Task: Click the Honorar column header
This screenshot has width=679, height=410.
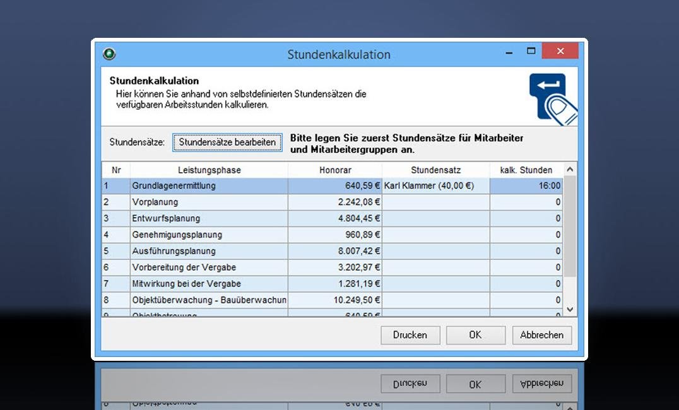Action: pos(335,170)
